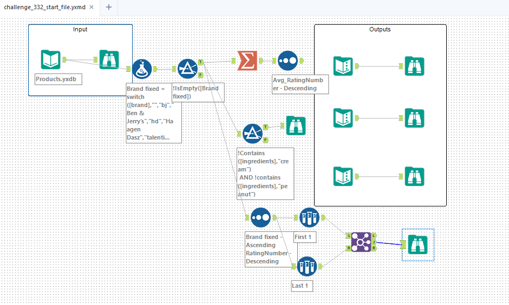
Task: Select the middle Text Input tool in Outputs
Action: [343, 118]
